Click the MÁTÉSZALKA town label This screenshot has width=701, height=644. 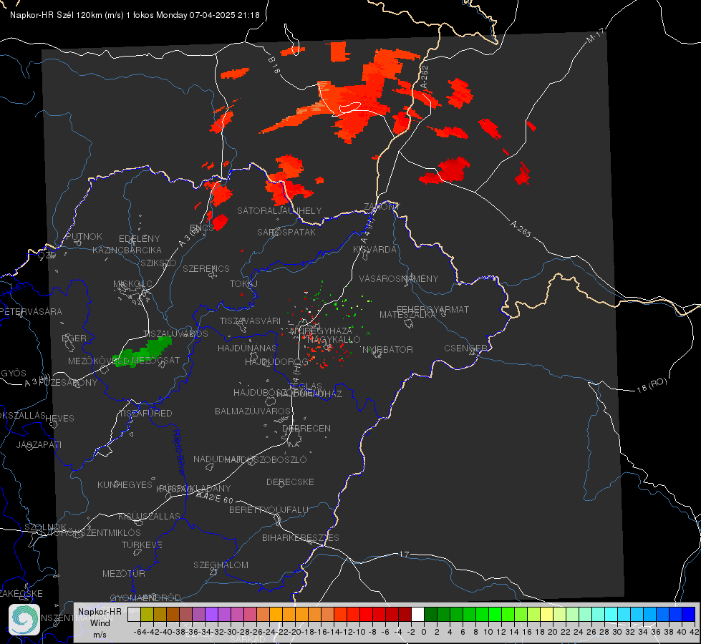click(407, 315)
